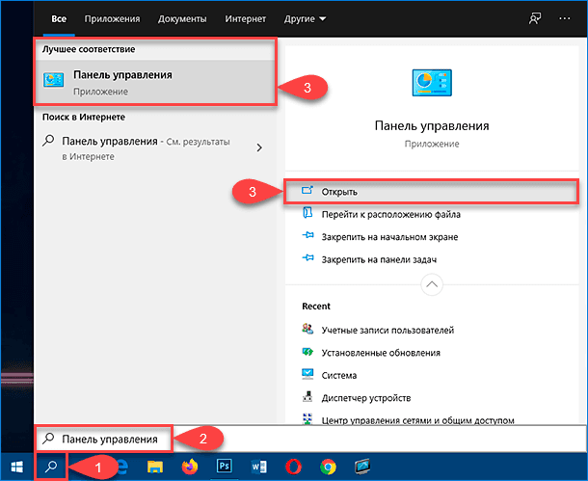Open the monitor app icon in taskbar
This screenshot has width=588, height=481.
point(362,467)
